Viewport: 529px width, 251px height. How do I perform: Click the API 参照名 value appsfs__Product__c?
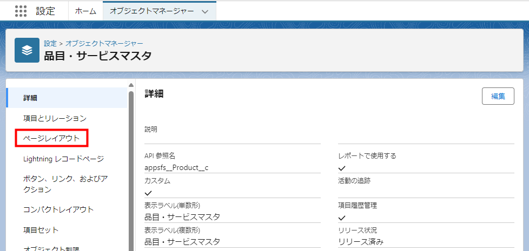point(176,168)
